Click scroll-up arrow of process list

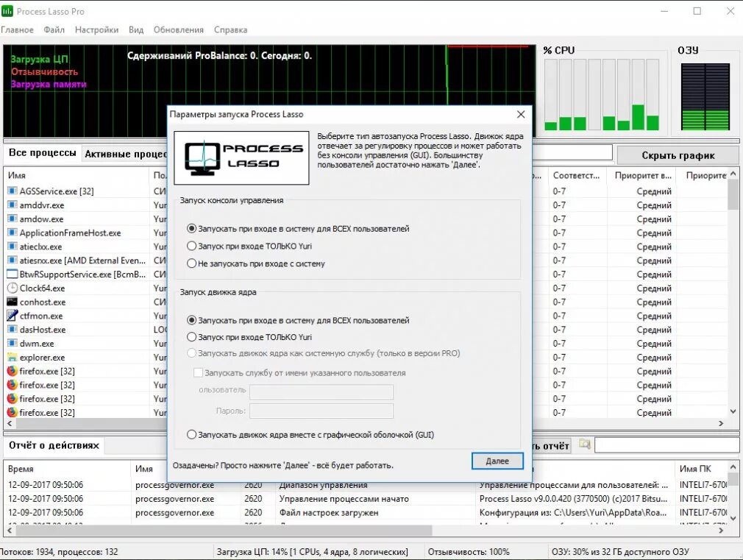click(733, 174)
